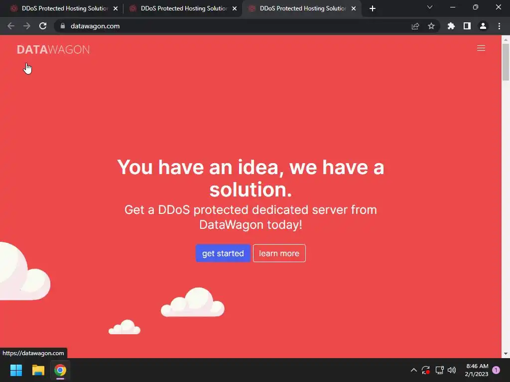Select the third DDoS Protected Hosting tab
Screen dimensions: 510x382
302,8
